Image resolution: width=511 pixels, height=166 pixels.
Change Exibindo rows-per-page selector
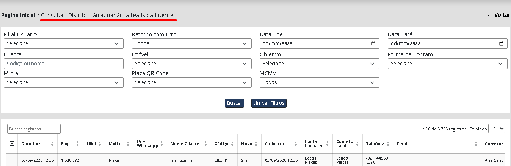point(497,129)
